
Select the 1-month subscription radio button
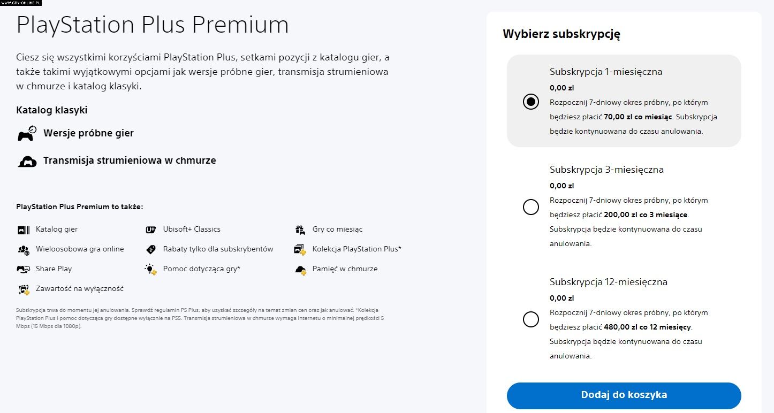point(531,102)
